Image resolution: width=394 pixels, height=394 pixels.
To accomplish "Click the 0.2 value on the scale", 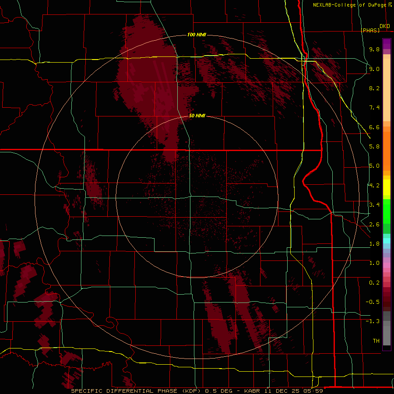I will coord(374,283).
